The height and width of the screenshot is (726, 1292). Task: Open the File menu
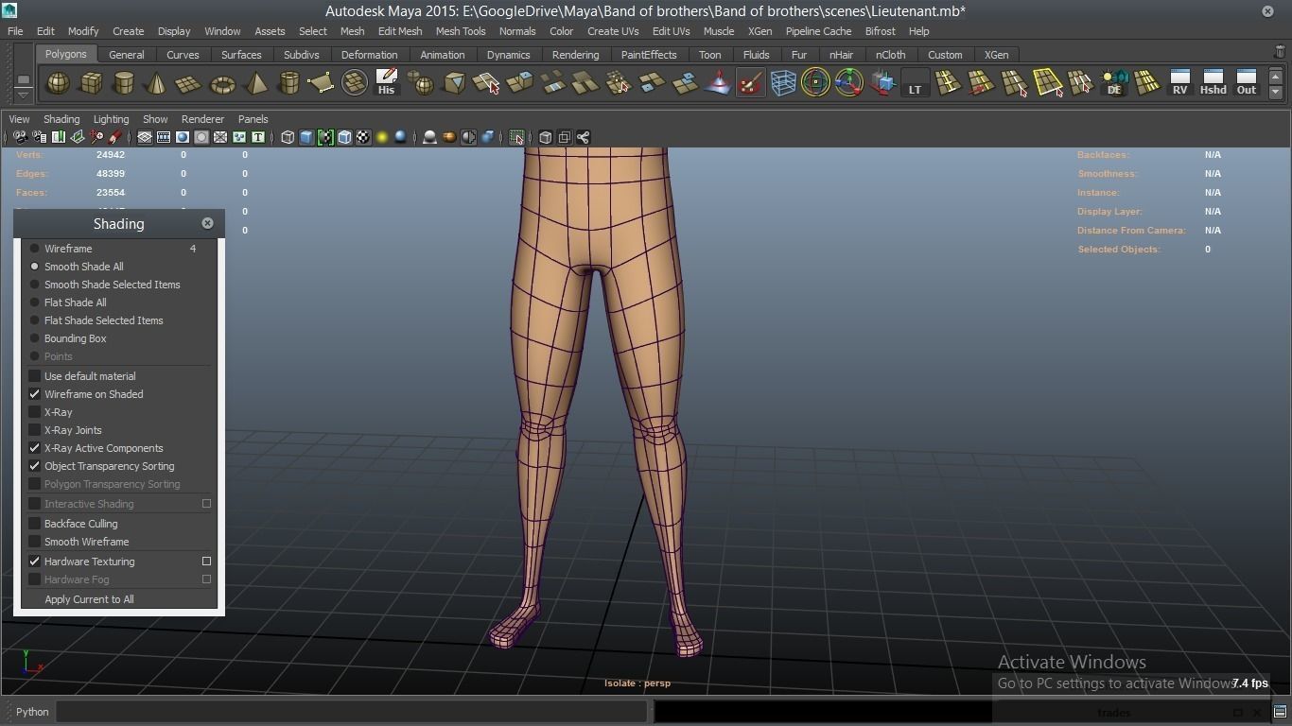point(15,31)
